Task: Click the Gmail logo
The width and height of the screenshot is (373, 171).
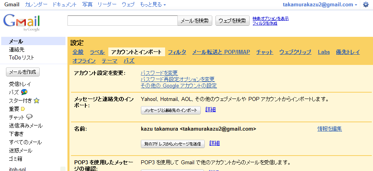Action: [x=21, y=23]
